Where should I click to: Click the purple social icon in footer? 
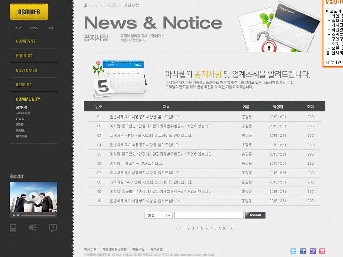[312, 251]
